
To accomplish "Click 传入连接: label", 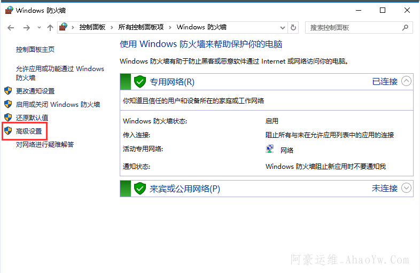I will click(x=136, y=135).
